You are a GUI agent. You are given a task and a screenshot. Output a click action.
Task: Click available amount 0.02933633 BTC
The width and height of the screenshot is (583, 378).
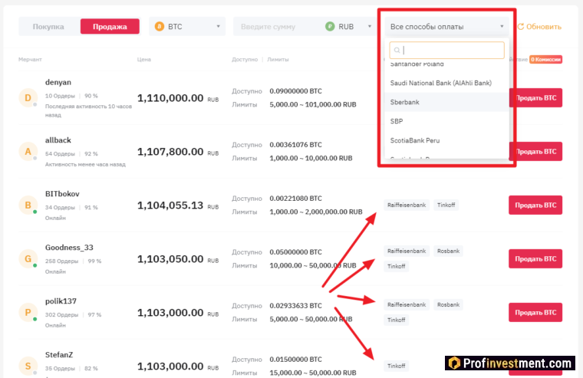pyautogui.click(x=295, y=305)
